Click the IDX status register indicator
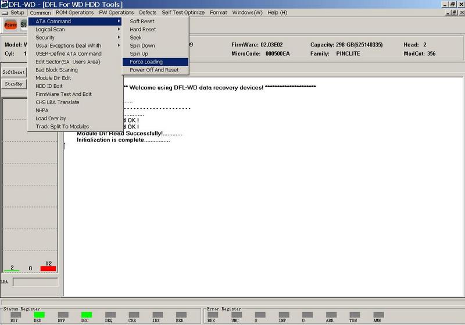 158,315
